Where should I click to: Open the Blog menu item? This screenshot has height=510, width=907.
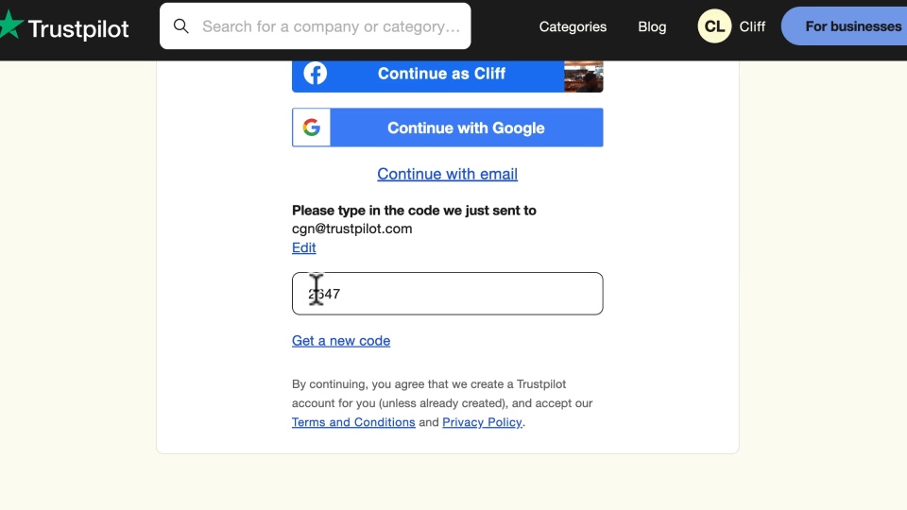tap(652, 26)
